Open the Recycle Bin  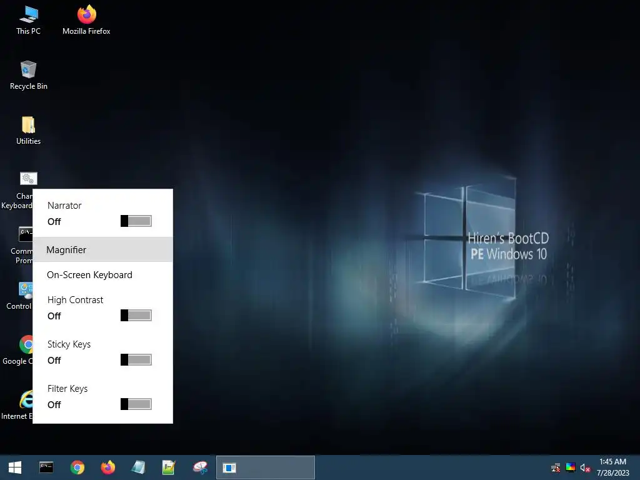click(x=28, y=76)
